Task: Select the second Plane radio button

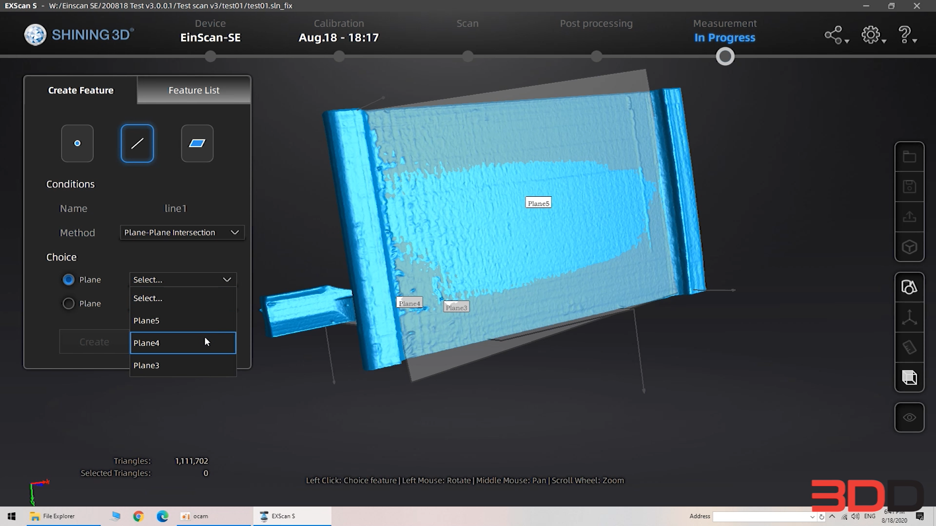Action: tap(68, 303)
